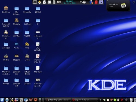Click the red Opera icon in the system tray
Screen dimensions: 136x102
[122, 100]
